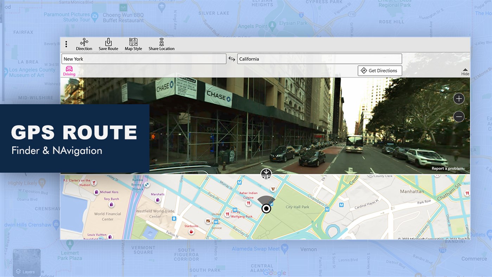Expand the destination location suggestions field

[319, 59]
